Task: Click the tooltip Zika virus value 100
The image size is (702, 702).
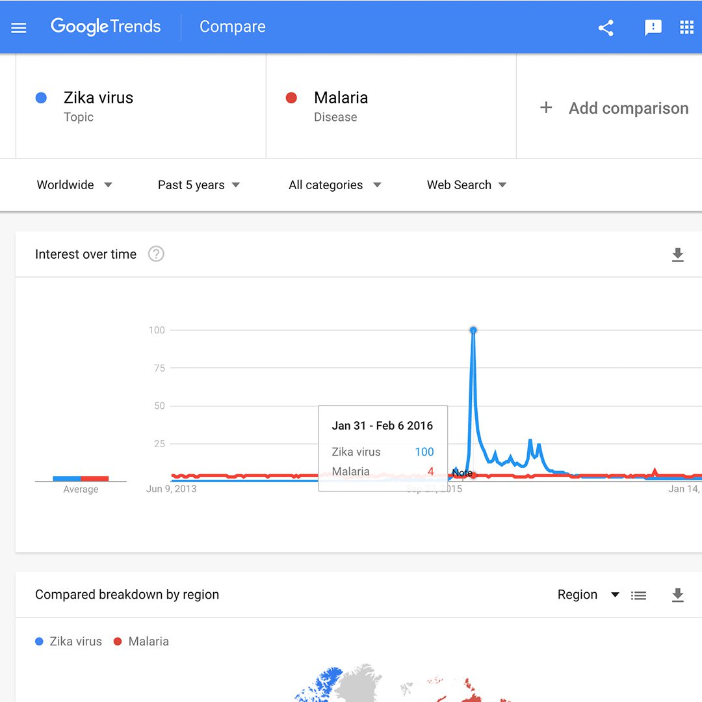Action: pos(424,452)
